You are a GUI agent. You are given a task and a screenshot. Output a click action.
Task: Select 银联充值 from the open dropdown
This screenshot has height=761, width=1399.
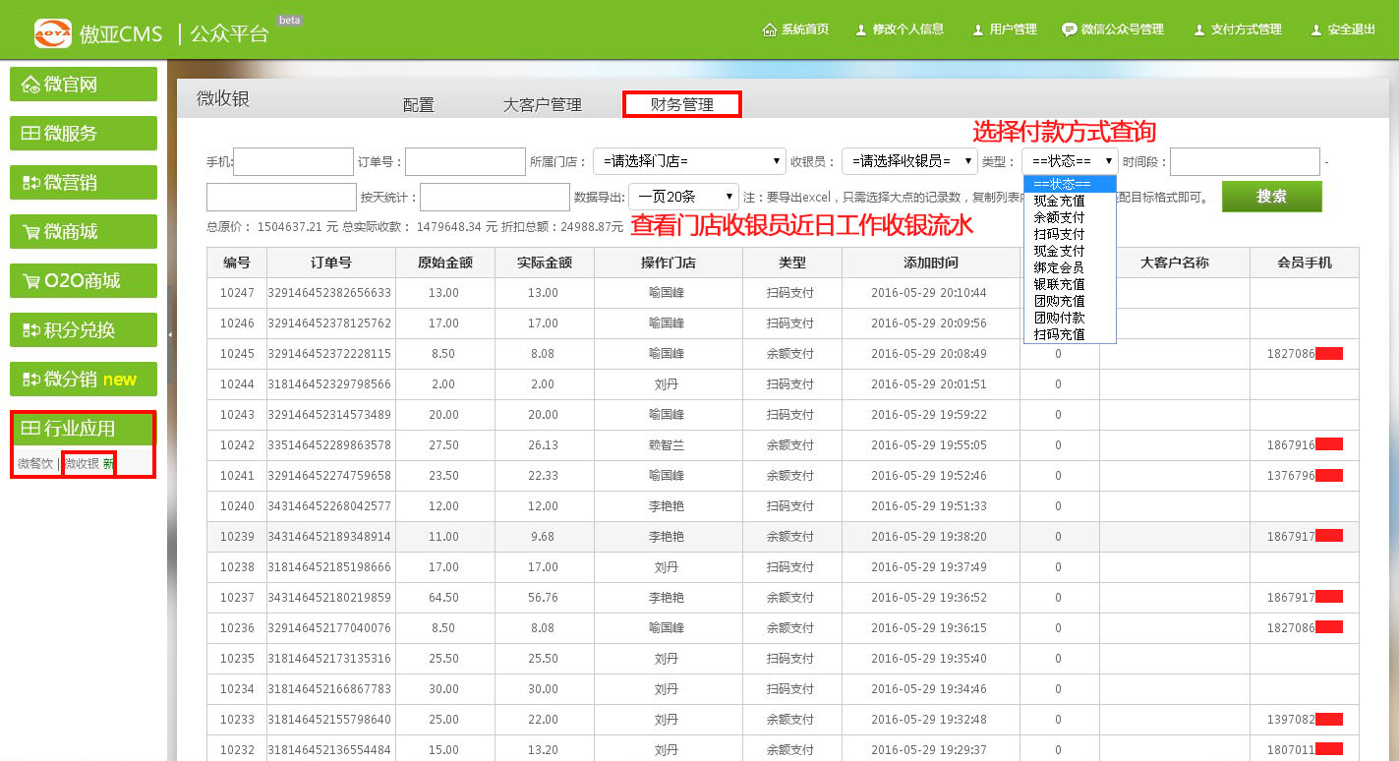(x=1059, y=284)
